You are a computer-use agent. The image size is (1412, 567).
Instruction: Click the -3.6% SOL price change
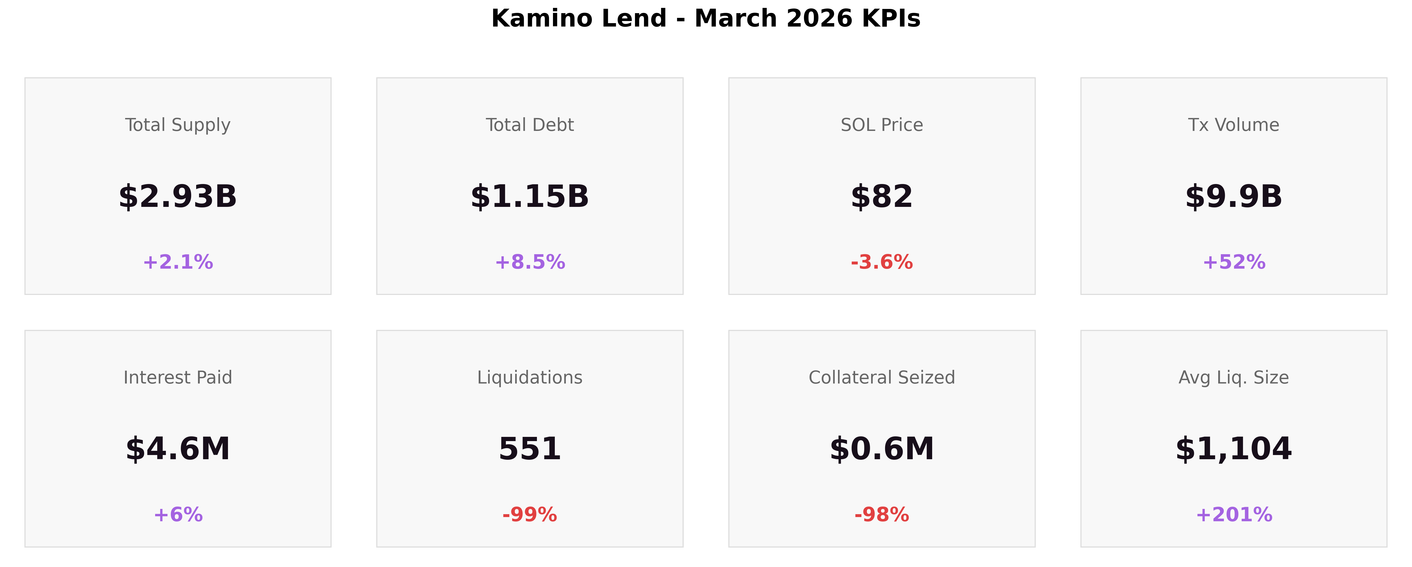(x=881, y=262)
